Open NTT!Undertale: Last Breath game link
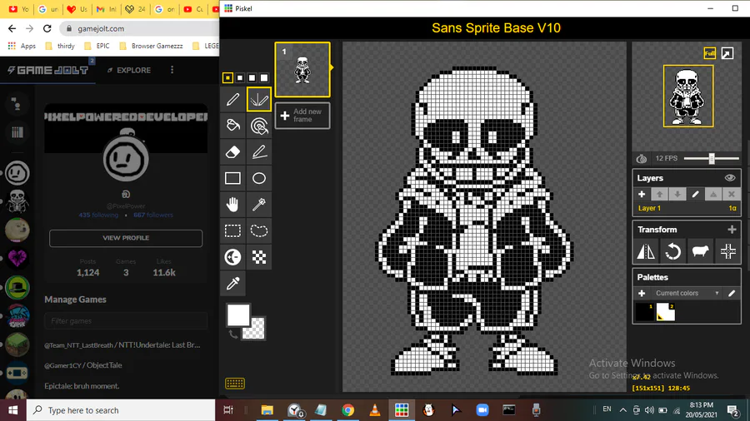Viewport: 750px width, 421px height. tap(122, 344)
